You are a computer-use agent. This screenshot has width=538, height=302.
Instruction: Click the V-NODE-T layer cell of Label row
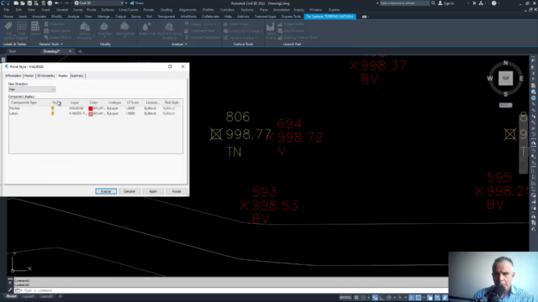pyautogui.click(x=77, y=113)
